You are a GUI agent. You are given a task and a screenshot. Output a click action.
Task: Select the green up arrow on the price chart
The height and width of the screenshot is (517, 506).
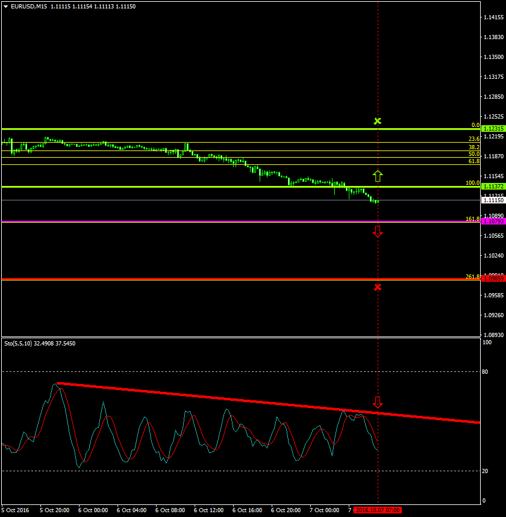(x=378, y=176)
